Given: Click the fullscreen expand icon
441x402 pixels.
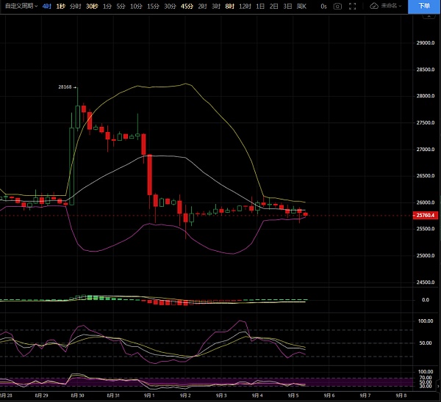Looking at the screenshot, I should tap(355, 6).
